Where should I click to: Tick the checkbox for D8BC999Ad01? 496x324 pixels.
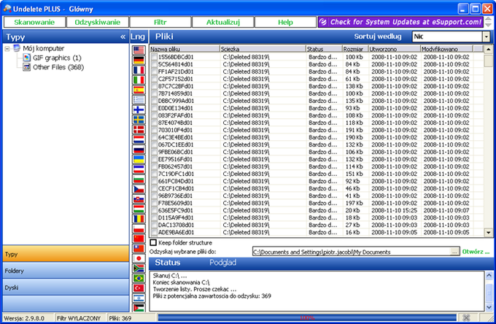coord(154,101)
